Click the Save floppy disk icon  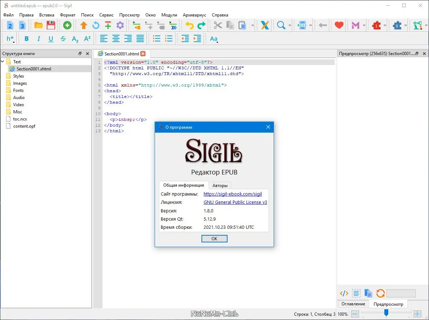point(51,25)
